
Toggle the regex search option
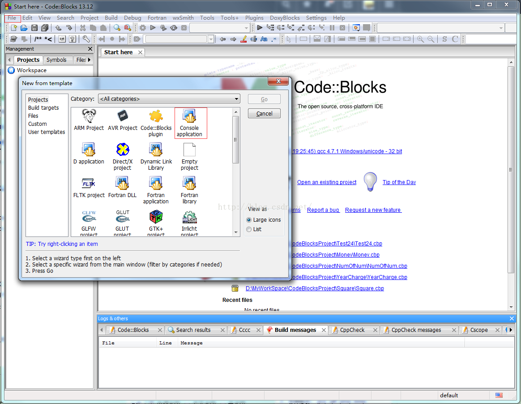click(274, 39)
